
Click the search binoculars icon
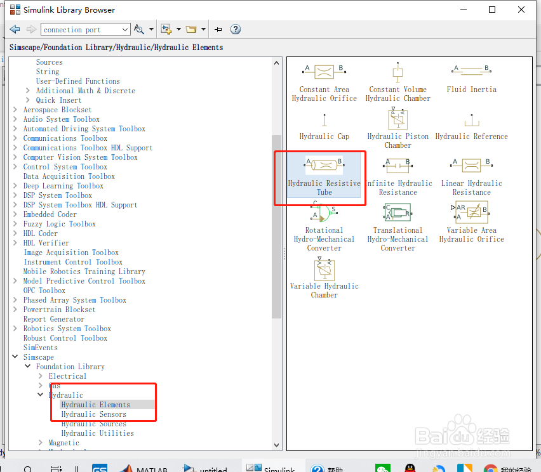pyautogui.click(x=138, y=29)
